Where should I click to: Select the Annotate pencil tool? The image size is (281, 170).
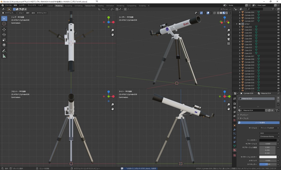(x=4, y=51)
